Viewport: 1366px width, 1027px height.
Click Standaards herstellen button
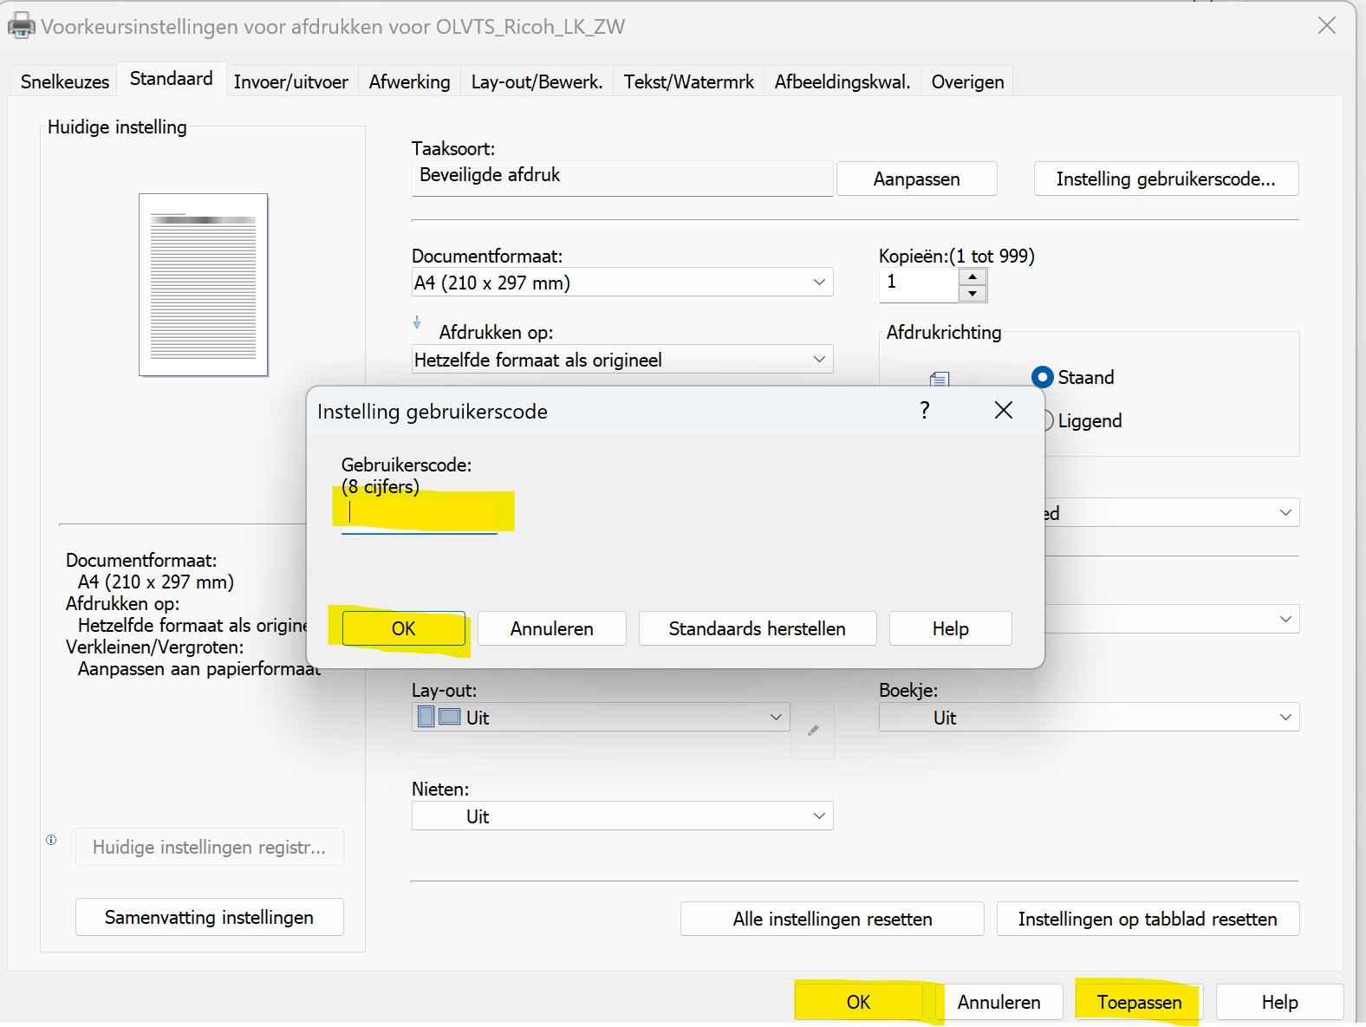[758, 628]
